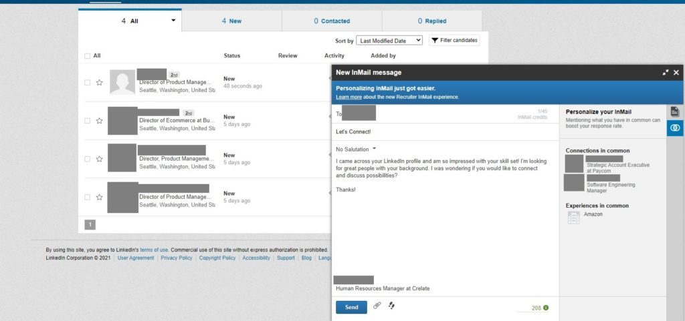Screen dimensions: 685x321
Task: Click the 2nd degree badge on Ecommerce candidate
Action: click(x=189, y=113)
